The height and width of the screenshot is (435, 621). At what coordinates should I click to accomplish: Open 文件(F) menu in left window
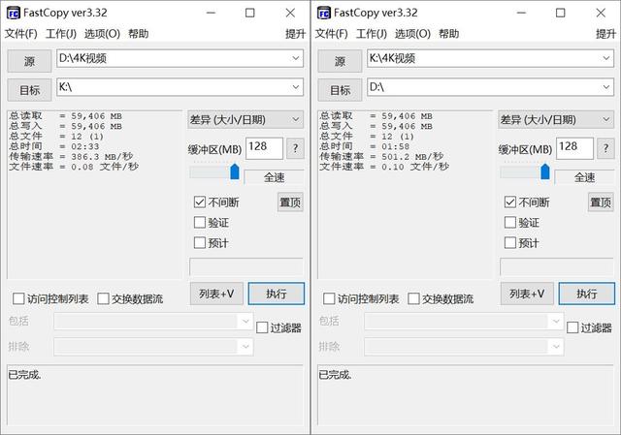tap(21, 34)
